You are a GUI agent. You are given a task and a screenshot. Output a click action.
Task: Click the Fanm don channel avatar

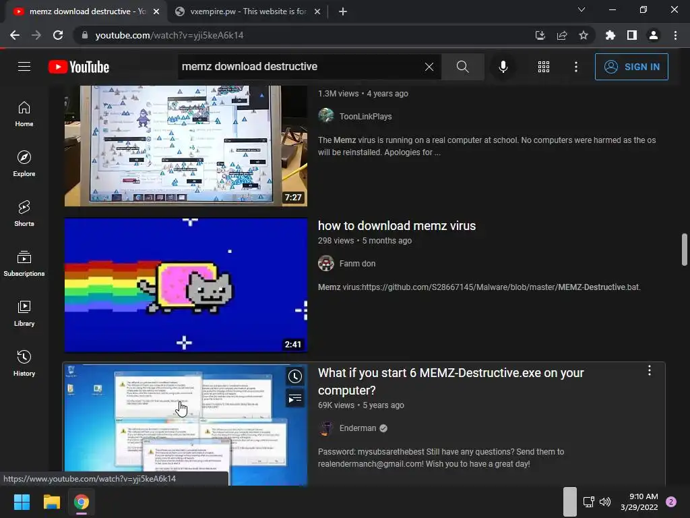click(x=326, y=264)
